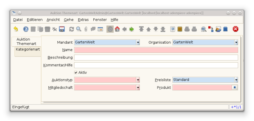The image size is (254, 121).
Task: Click the History Records clock icon
Action: click(110, 29)
